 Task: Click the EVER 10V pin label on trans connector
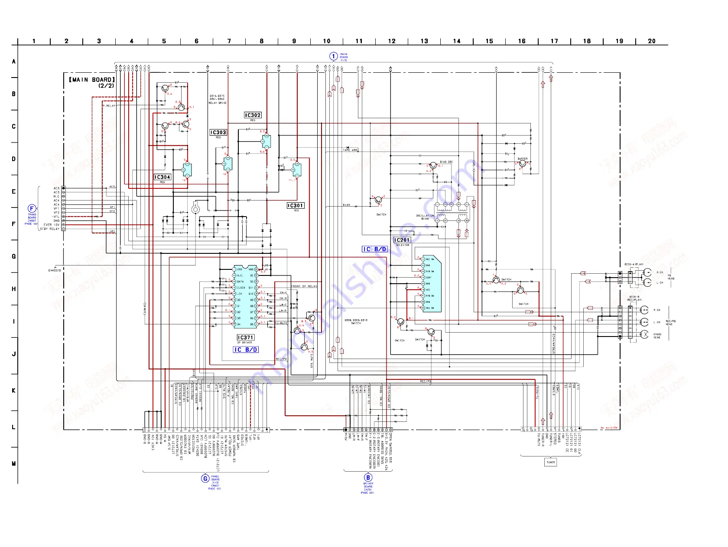click(x=52, y=225)
